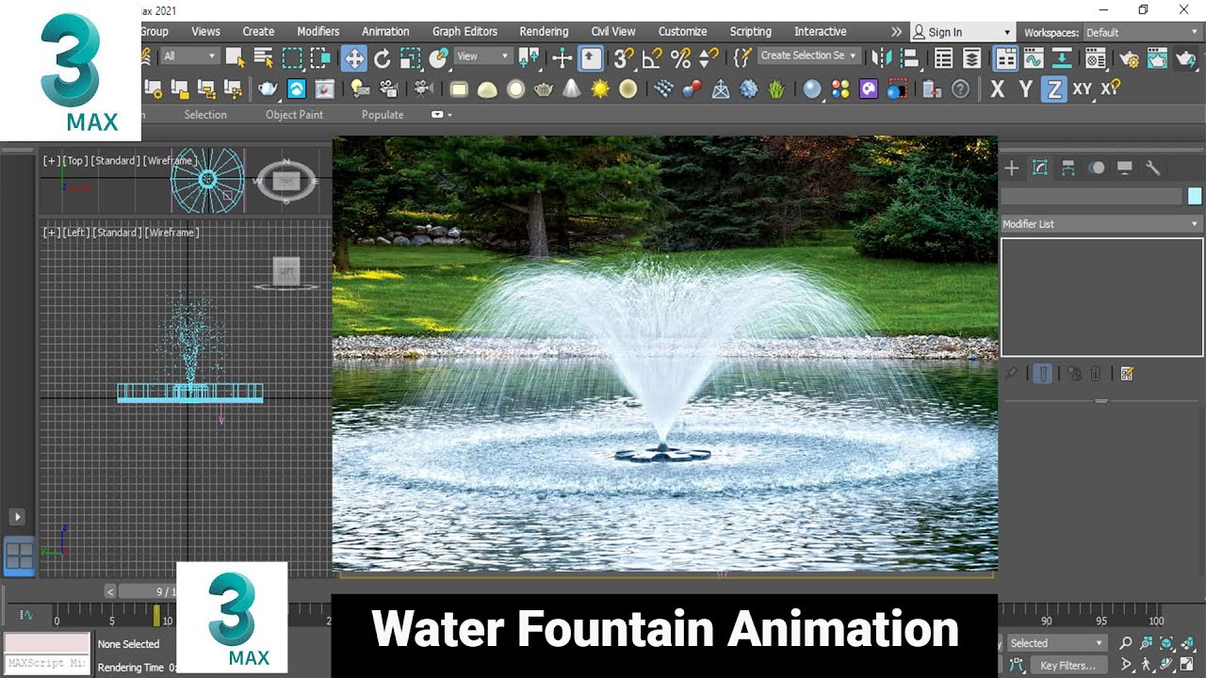Viewport: 1206px width, 678px height.
Task: Open the Workspaces Default dropdown
Action: coord(1144,32)
